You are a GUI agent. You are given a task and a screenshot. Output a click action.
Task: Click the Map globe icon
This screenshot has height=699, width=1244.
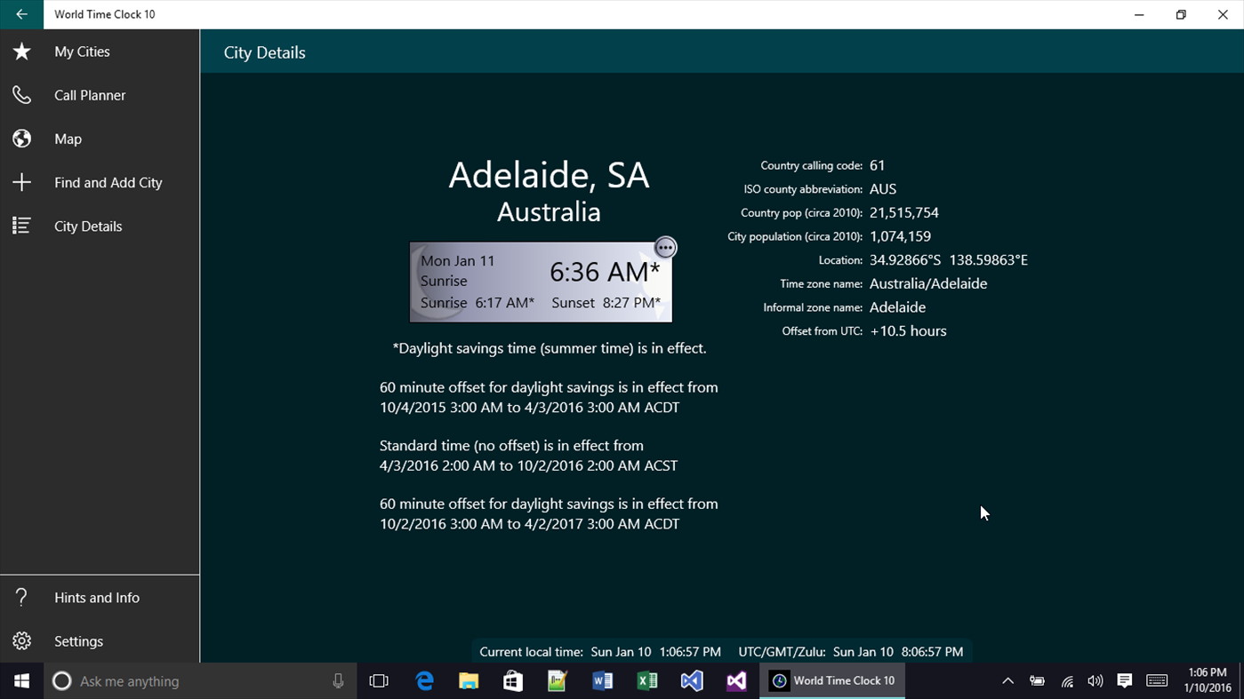(21, 139)
